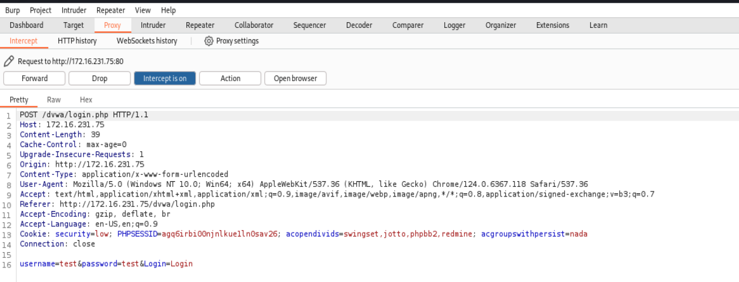Open the Intruder menu in menu bar

coord(74,10)
